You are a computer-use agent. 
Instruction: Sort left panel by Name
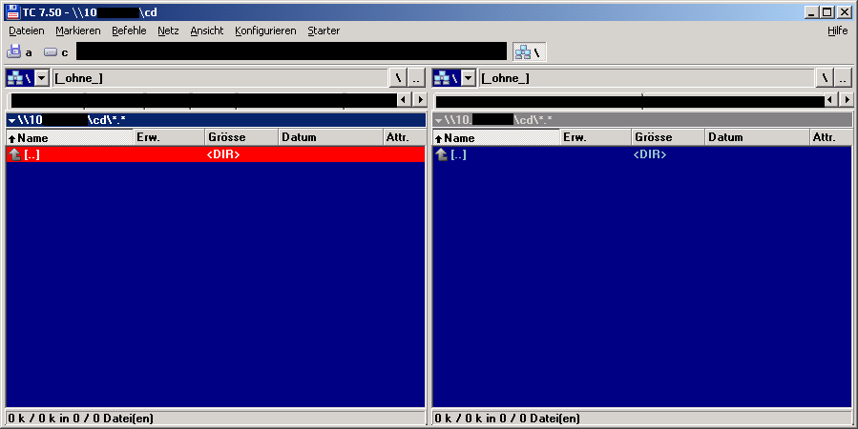(x=70, y=137)
